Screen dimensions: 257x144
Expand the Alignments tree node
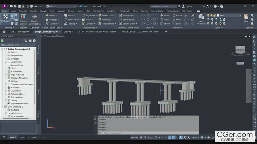pyautogui.click(x=6, y=62)
